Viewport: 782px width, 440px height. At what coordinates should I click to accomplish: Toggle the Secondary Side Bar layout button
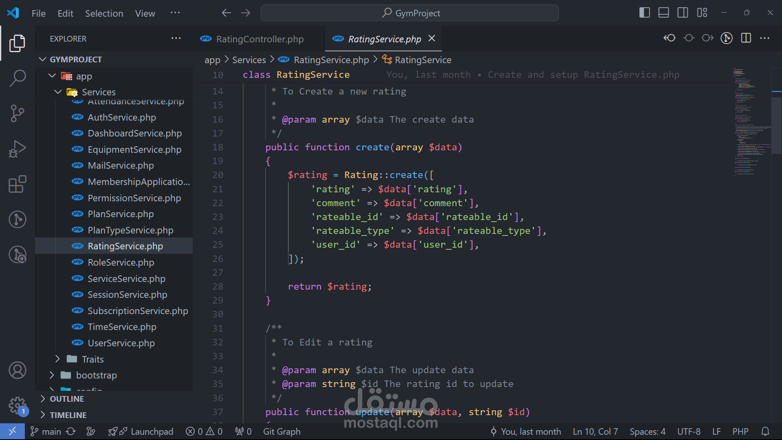tap(683, 13)
